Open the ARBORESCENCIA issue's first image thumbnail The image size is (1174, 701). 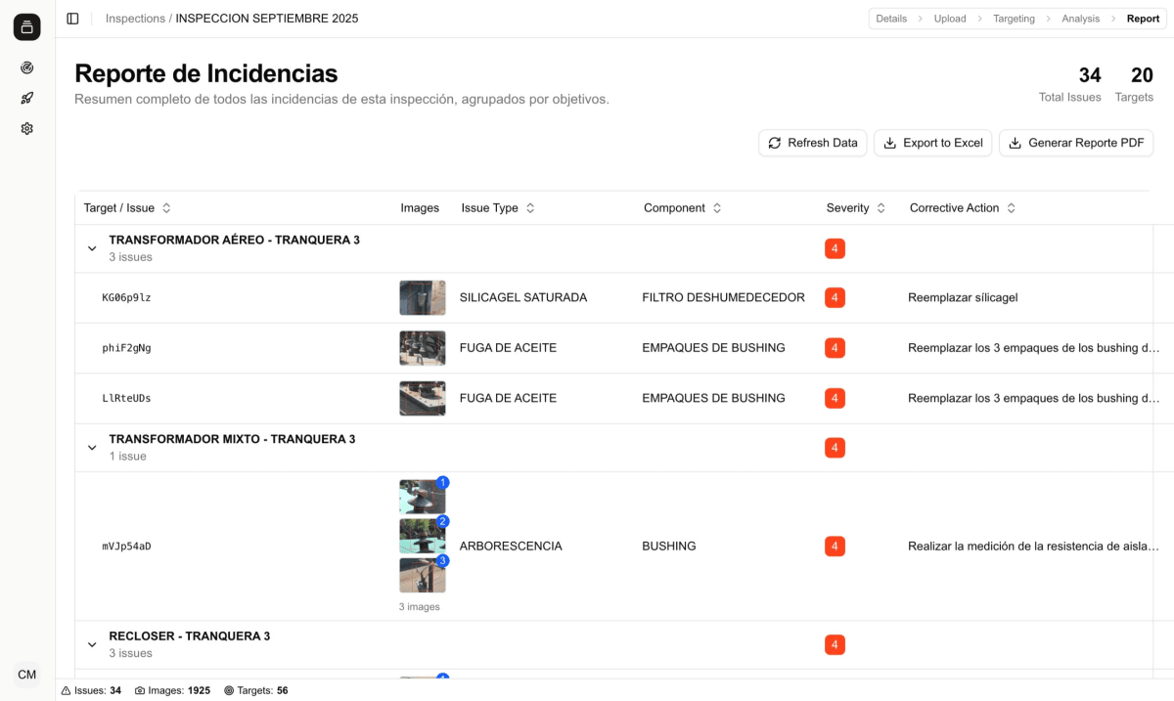423,496
